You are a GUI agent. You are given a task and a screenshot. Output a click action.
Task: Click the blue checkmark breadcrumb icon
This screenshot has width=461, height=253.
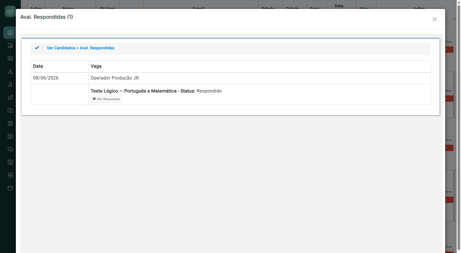click(37, 48)
